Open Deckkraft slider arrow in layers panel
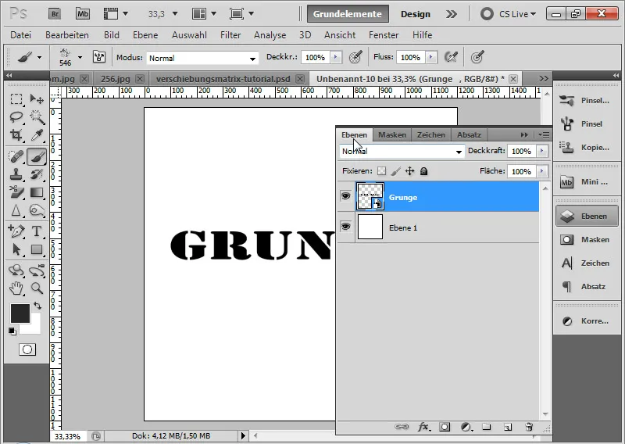This screenshot has width=625, height=444. pyautogui.click(x=541, y=151)
